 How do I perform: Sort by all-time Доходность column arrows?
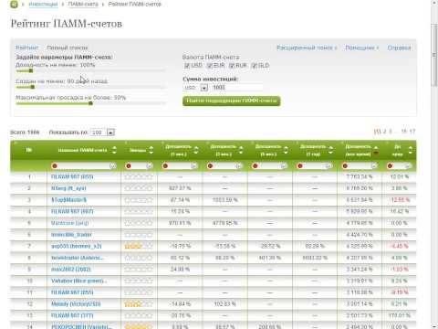pyautogui.click(x=376, y=150)
